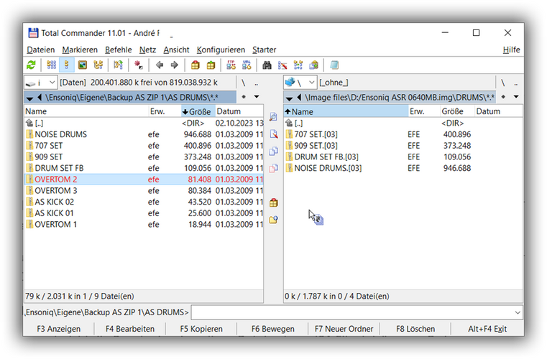Click the green refresh arrows toolbar icon
The height and width of the screenshot is (359, 547).
point(31,65)
